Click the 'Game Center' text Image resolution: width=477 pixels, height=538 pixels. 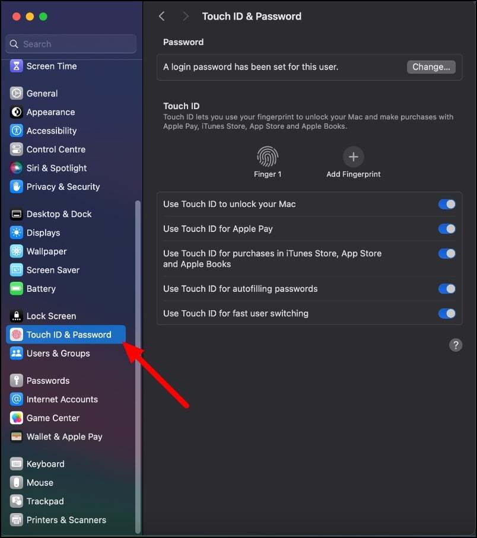click(x=53, y=418)
